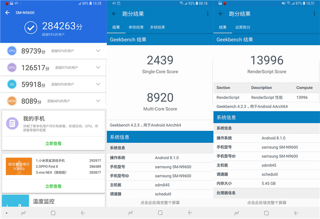Viewport: 320px width, 219px height.
Task: Open the 综合跑分排行 TOP 50 thumbnail
Action: [19, 167]
